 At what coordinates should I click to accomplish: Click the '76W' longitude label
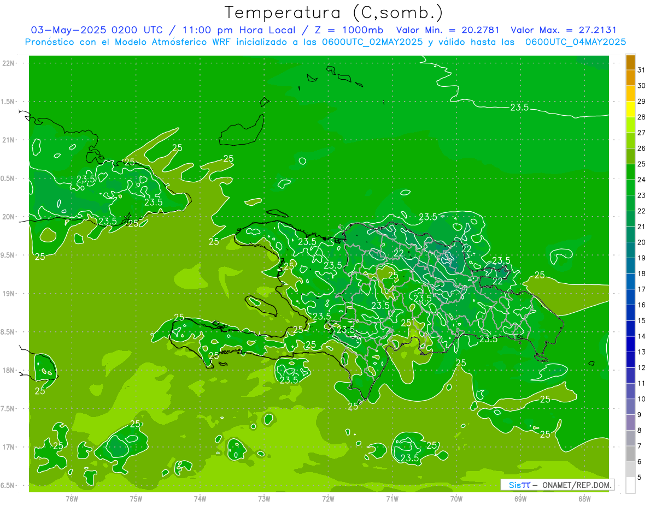72,499
